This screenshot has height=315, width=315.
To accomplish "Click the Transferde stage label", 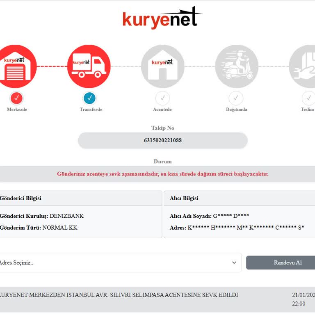I will [x=91, y=110].
